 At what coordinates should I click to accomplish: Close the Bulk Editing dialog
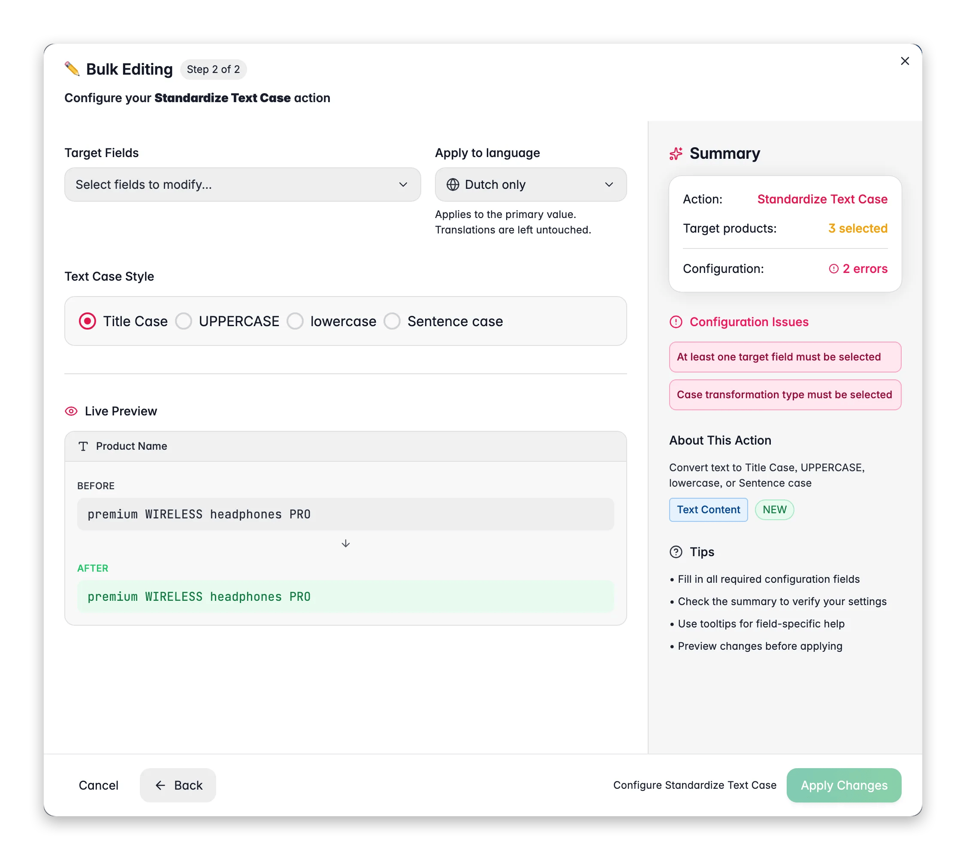click(x=905, y=61)
